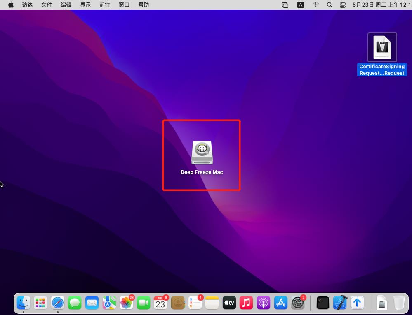Click the Spotlight search icon
The image size is (412, 315).
(329, 5)
